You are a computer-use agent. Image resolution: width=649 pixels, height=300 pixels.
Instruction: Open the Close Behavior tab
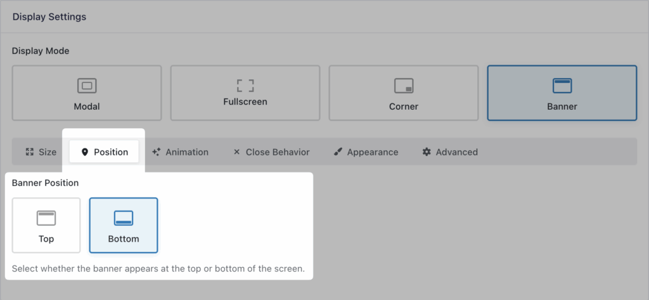pos(271,152)
